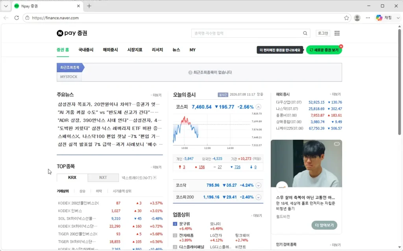
Task: Open the 국내증시 menu
Action: pyautogui.click(x=86, y=50)
